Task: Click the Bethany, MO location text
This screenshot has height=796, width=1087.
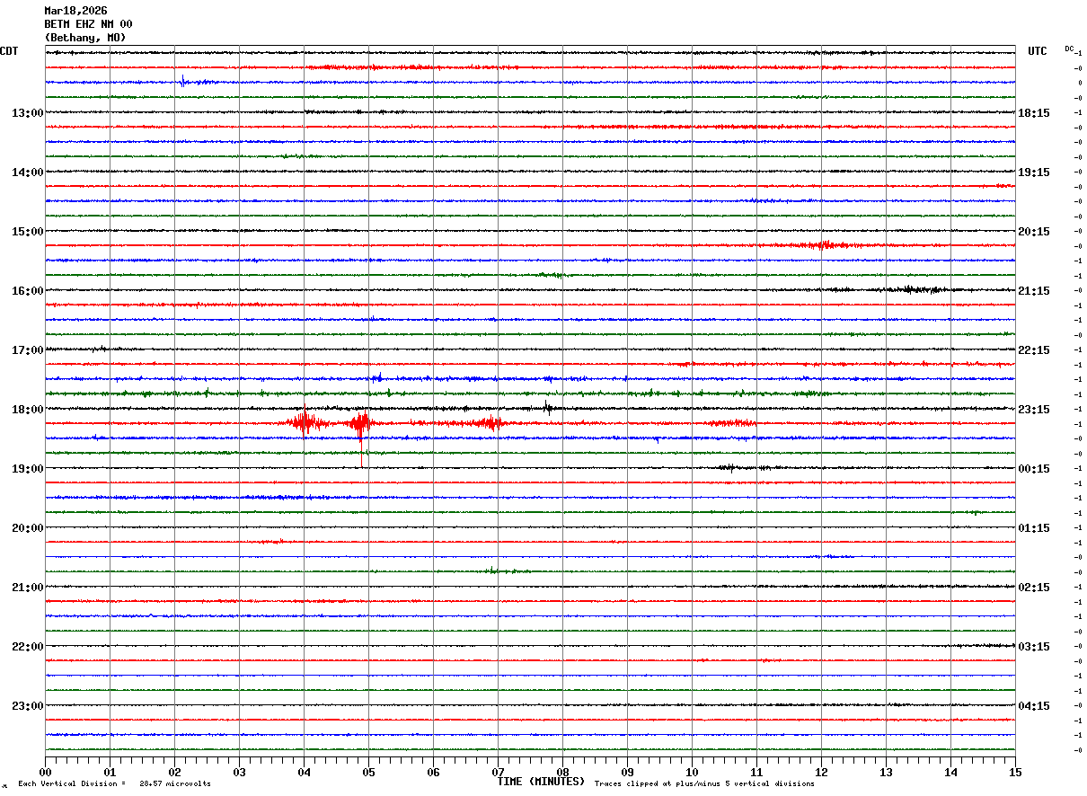Action: (85, 38)
